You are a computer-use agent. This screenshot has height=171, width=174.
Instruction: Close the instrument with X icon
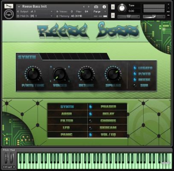pyautogui.click(x=168, y=4)
